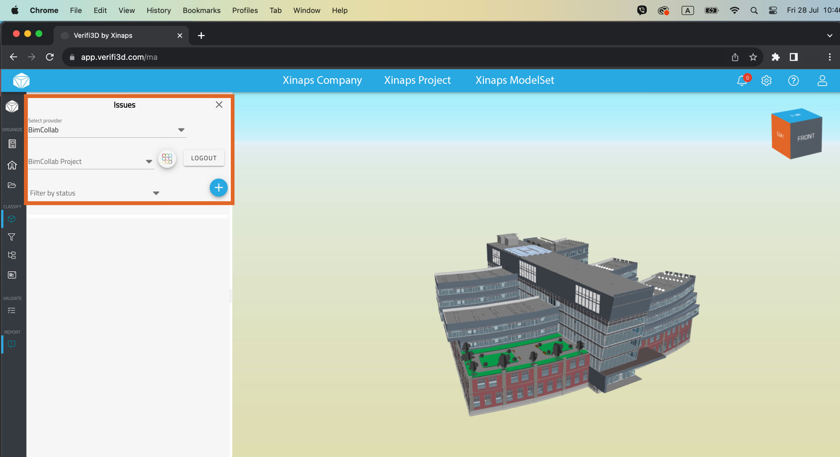The width and height of the screenshot is (840, 457).
Task: Open the Bookmarks menu
Action: click(202, 10)
